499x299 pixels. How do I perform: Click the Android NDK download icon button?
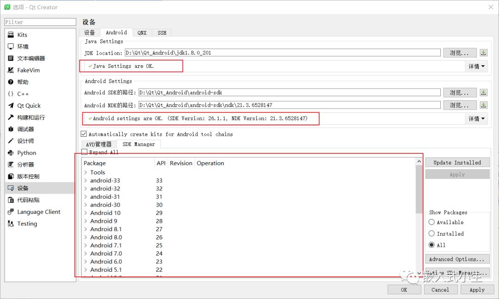tap(483, 105)
